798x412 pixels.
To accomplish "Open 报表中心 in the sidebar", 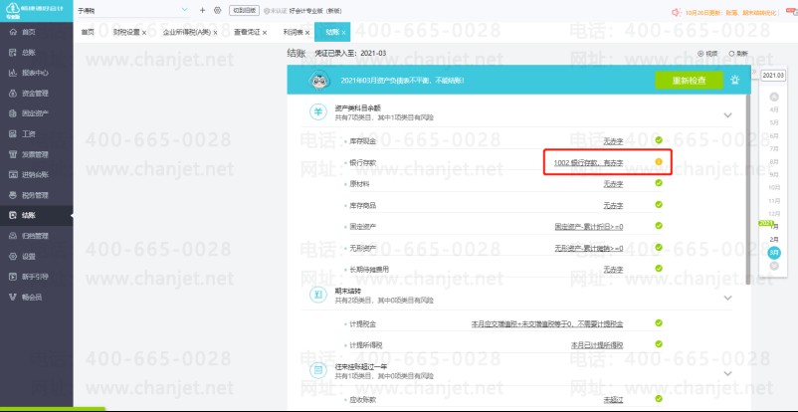I will click(x=34, y=72).
